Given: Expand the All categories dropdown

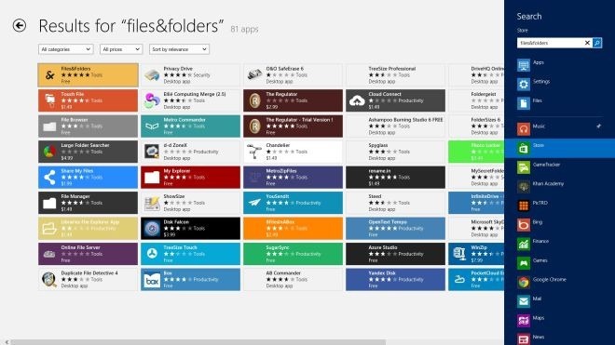Looking at the screenshot, I should click(66, 49).
